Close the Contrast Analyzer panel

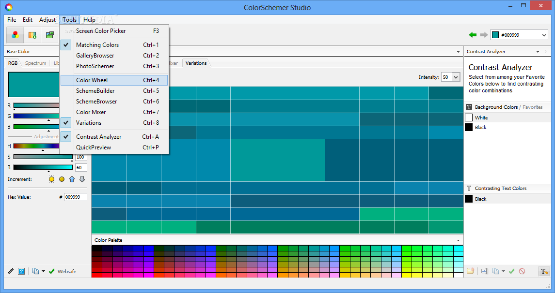click(546, 52)
